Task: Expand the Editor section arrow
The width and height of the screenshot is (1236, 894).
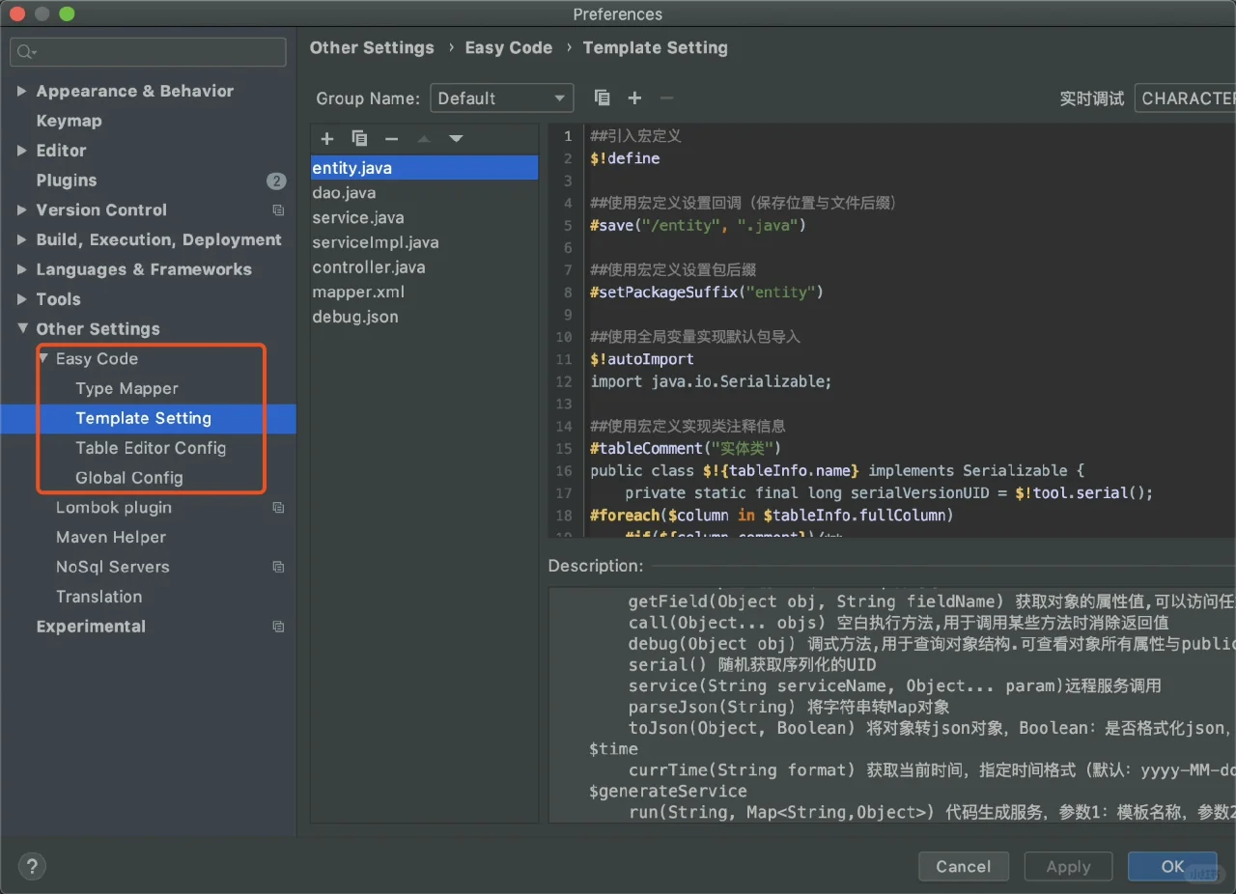Action: 21,151
